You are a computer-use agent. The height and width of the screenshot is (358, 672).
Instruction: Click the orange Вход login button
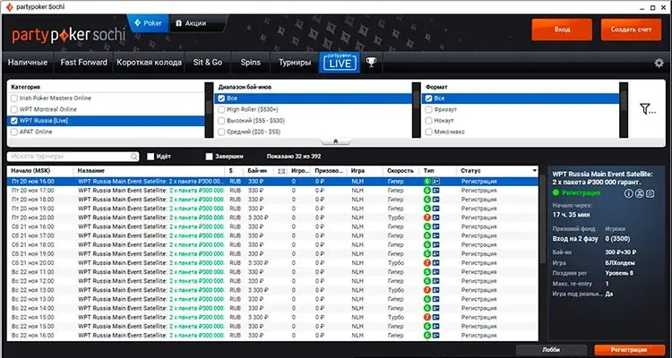click(562, 30)
